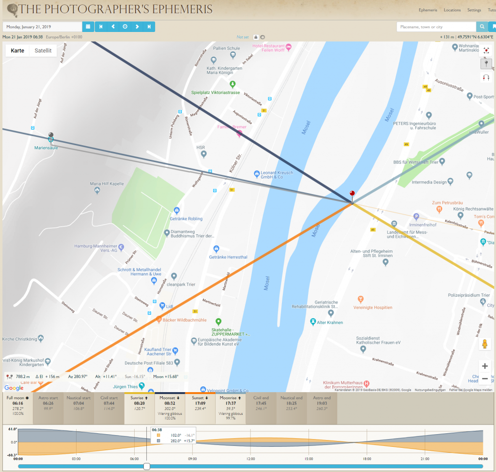
Task: Click the altitude chart at 15:00
Action: [x=309, y=442]
